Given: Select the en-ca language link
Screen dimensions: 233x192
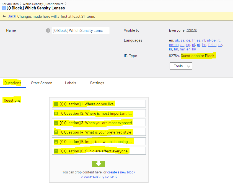Looking at the screenshot, I should 174,45.
